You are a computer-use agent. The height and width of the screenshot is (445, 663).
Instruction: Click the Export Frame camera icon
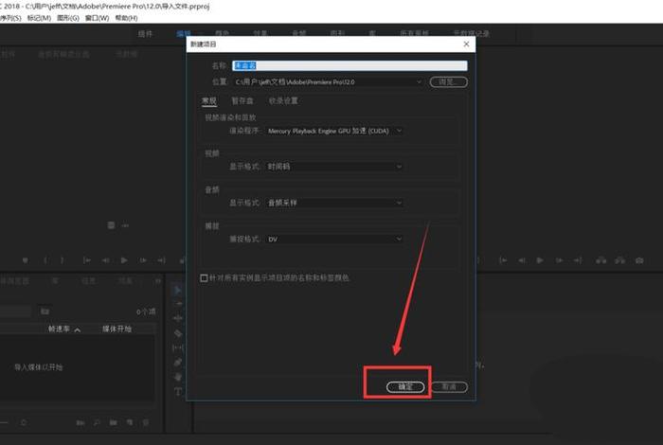click(639, 260)
